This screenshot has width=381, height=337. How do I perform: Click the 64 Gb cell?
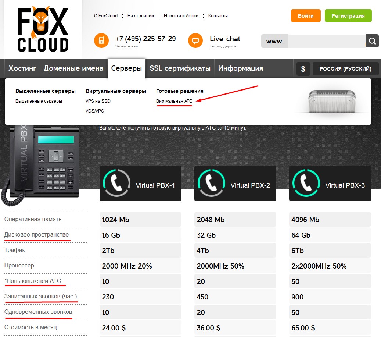coord(330,235)
